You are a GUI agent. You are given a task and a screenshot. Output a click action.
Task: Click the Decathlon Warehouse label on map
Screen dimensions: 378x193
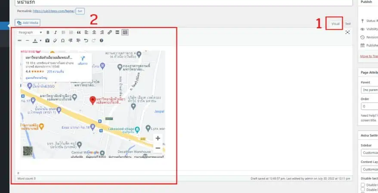(134, 152)
